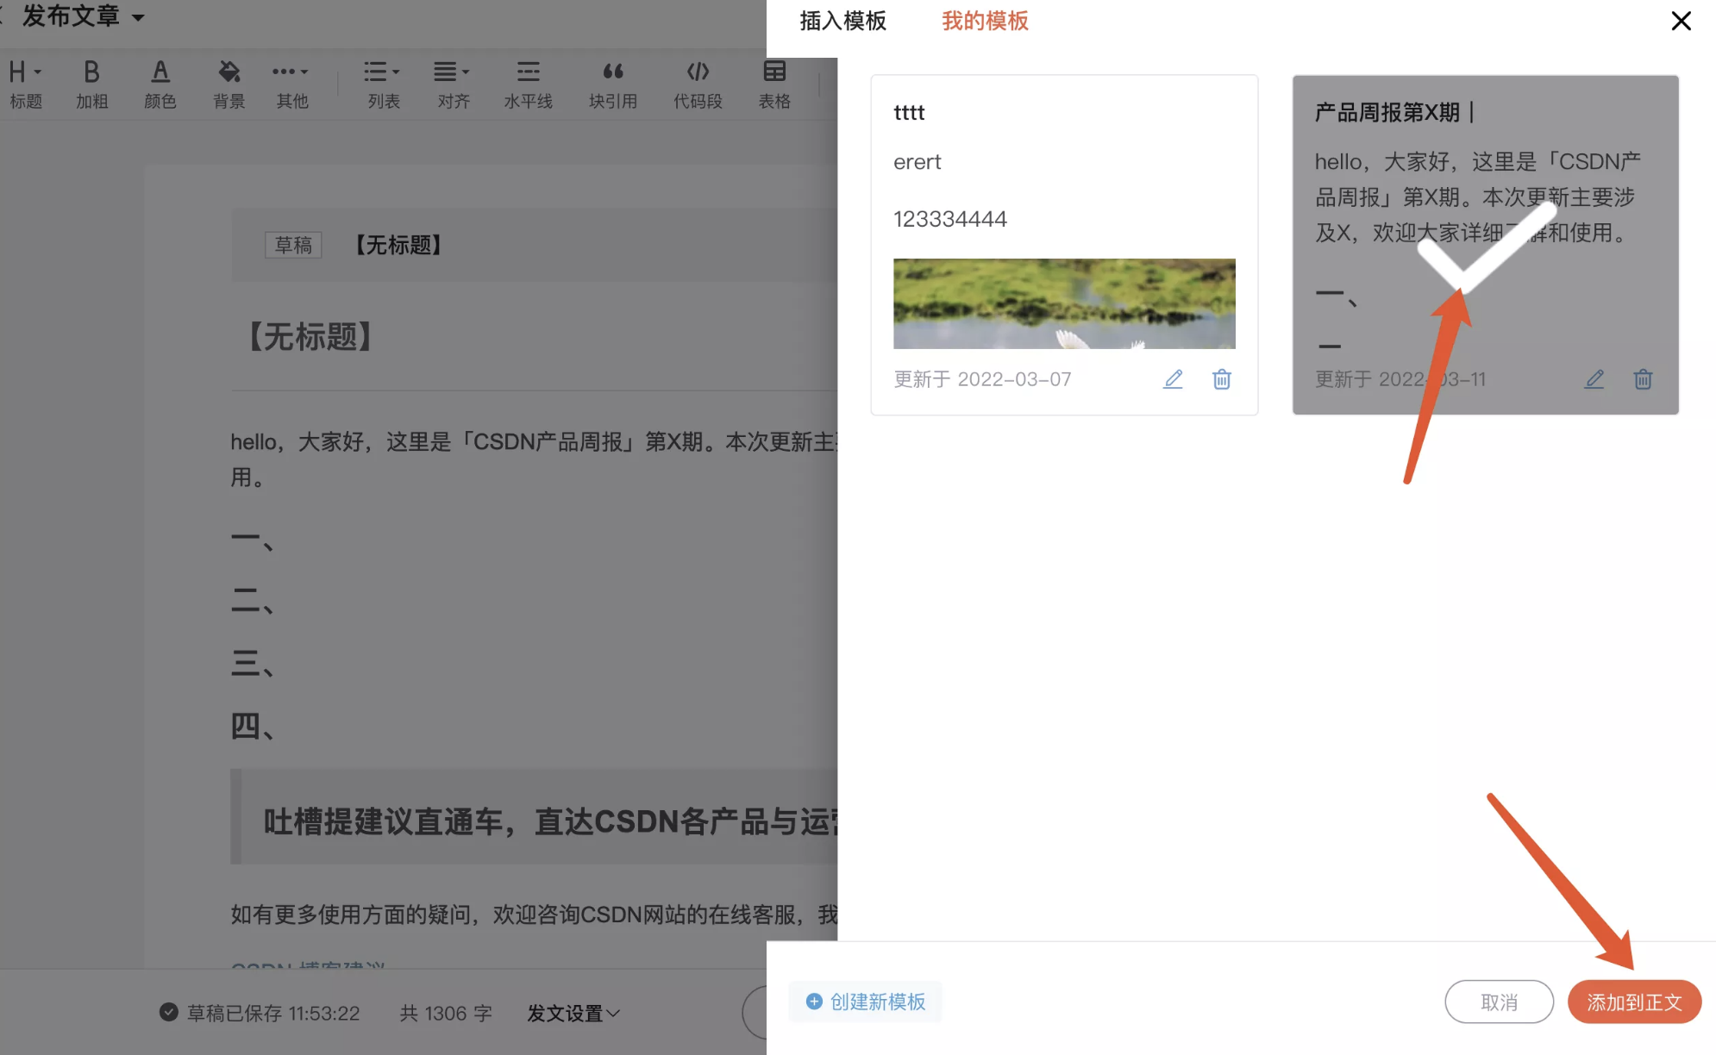The image size is (1716, 1055).
Task: Click the word count 共 1306 字
Action: 446,1014
